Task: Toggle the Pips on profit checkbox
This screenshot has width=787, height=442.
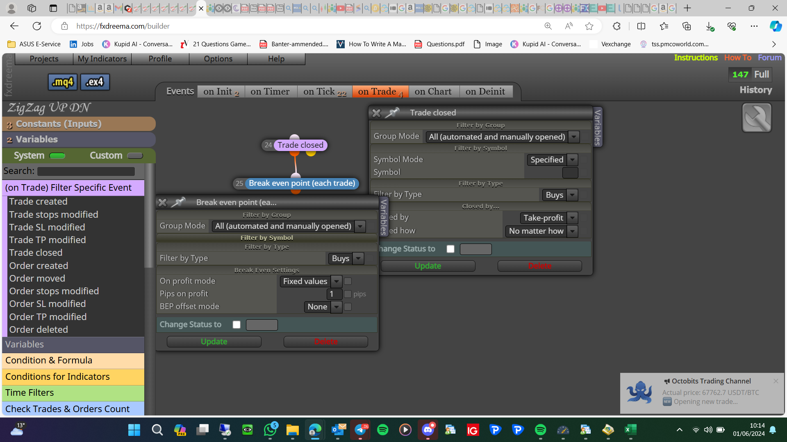Action: coord(348,294)
